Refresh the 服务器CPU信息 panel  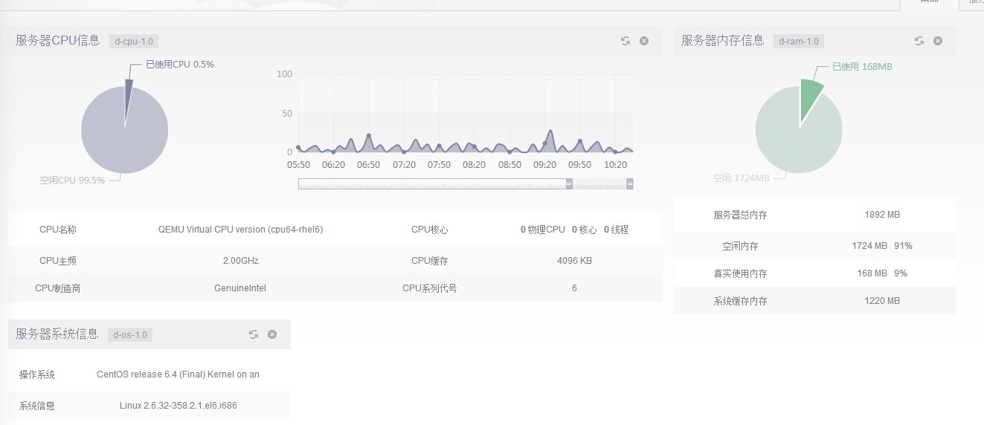tap(626, 41)
